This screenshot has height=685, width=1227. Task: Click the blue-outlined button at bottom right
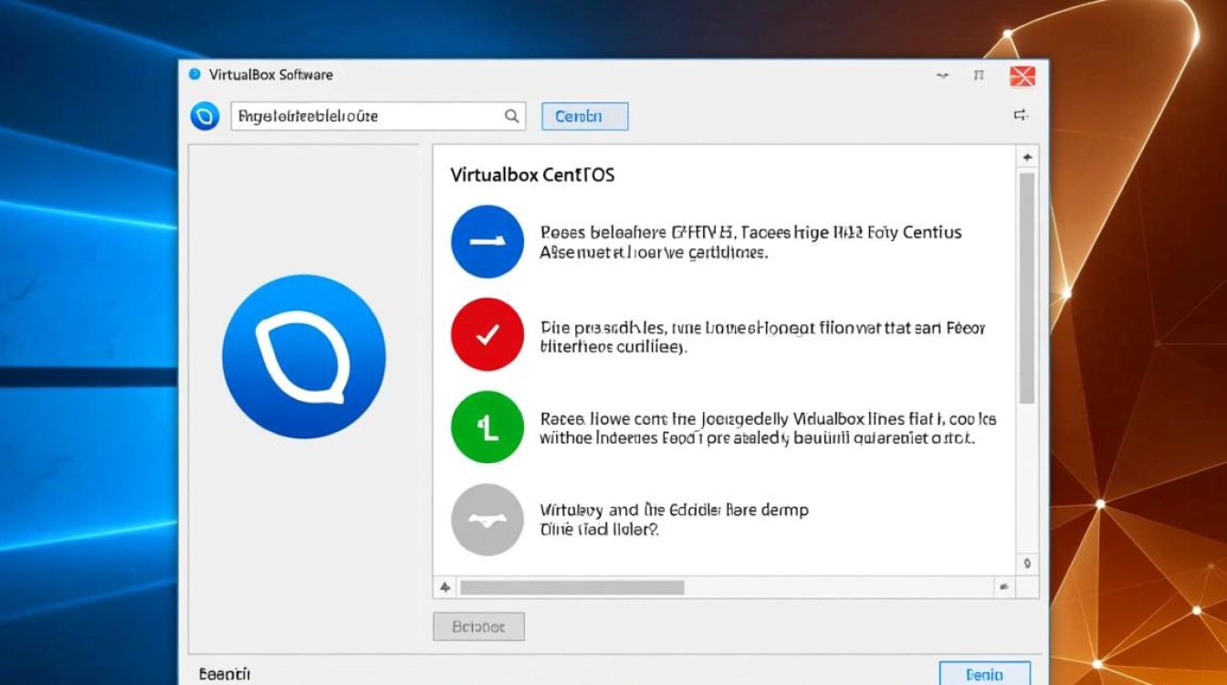(985, 674)
